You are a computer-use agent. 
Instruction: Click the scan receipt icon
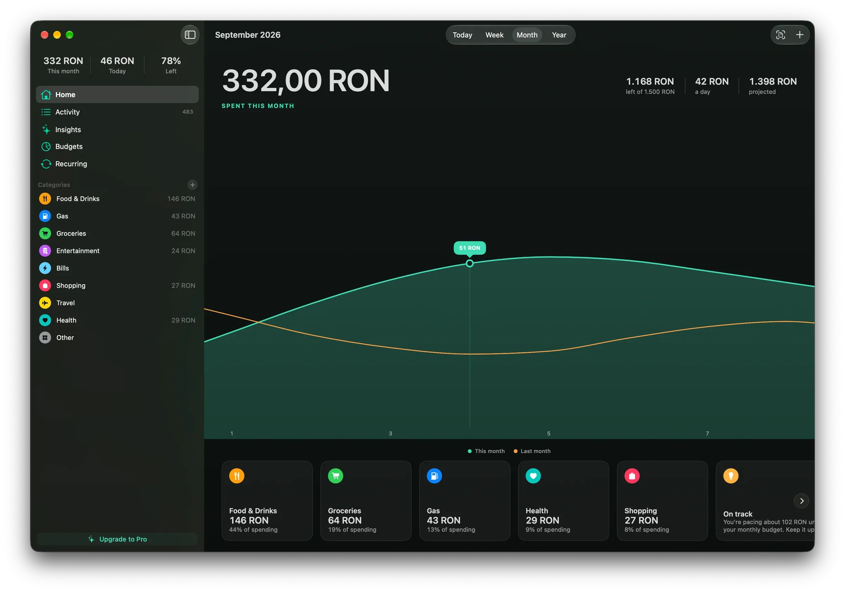(781, 35)
